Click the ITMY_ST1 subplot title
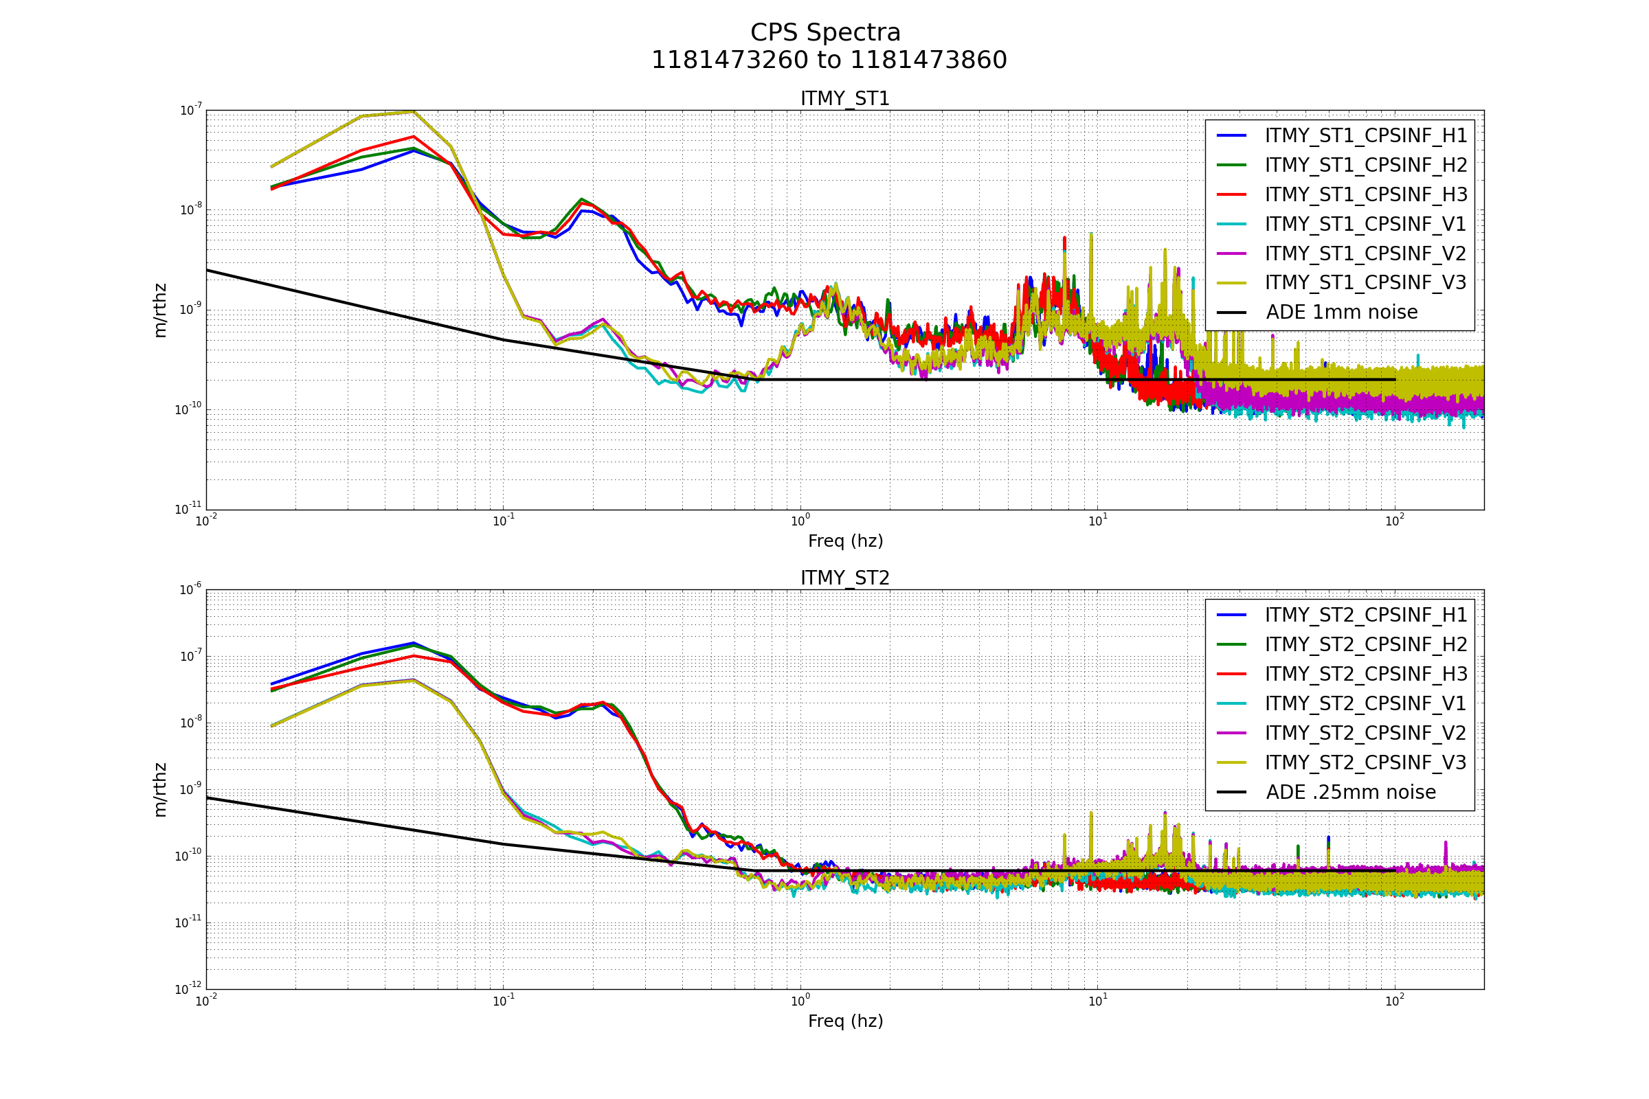Viewport: 1649px width, 1099px height. point(845,99)
